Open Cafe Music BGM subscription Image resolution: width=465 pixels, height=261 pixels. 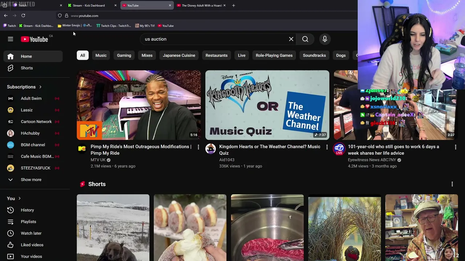coord(33,156)
